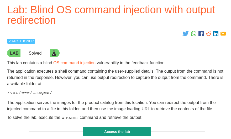This screenshot has width=231, height=139.
Task: Click 'vulnerability in the feedback function' text
Action: [x=131, y=63]
